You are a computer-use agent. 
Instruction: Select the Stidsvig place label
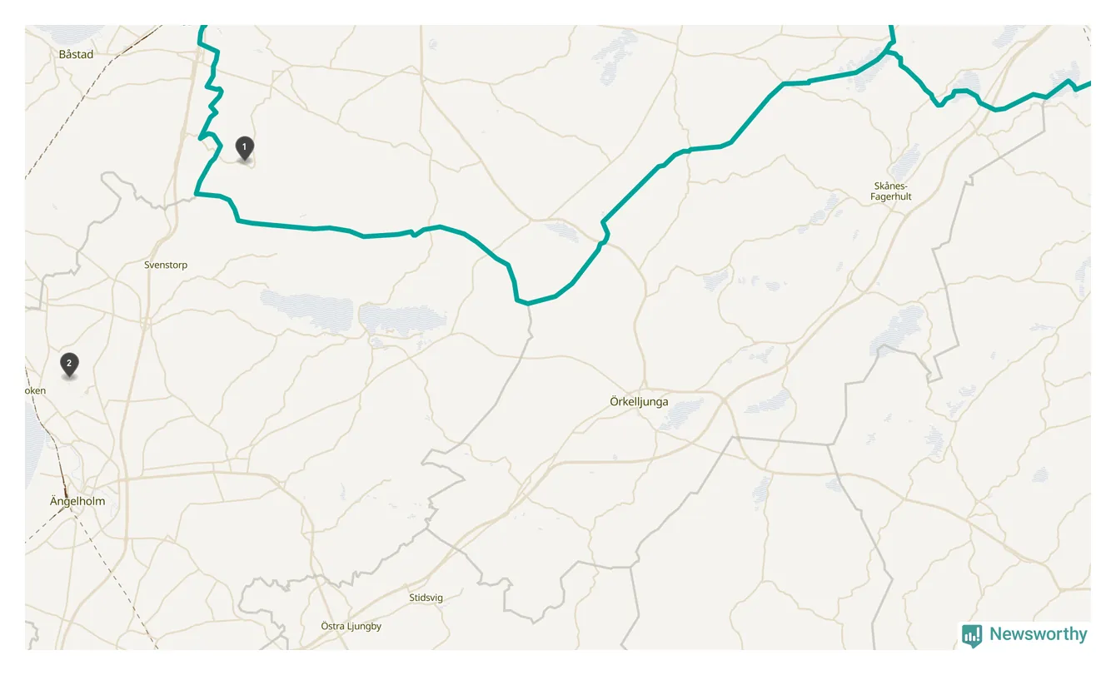(426, 598)
